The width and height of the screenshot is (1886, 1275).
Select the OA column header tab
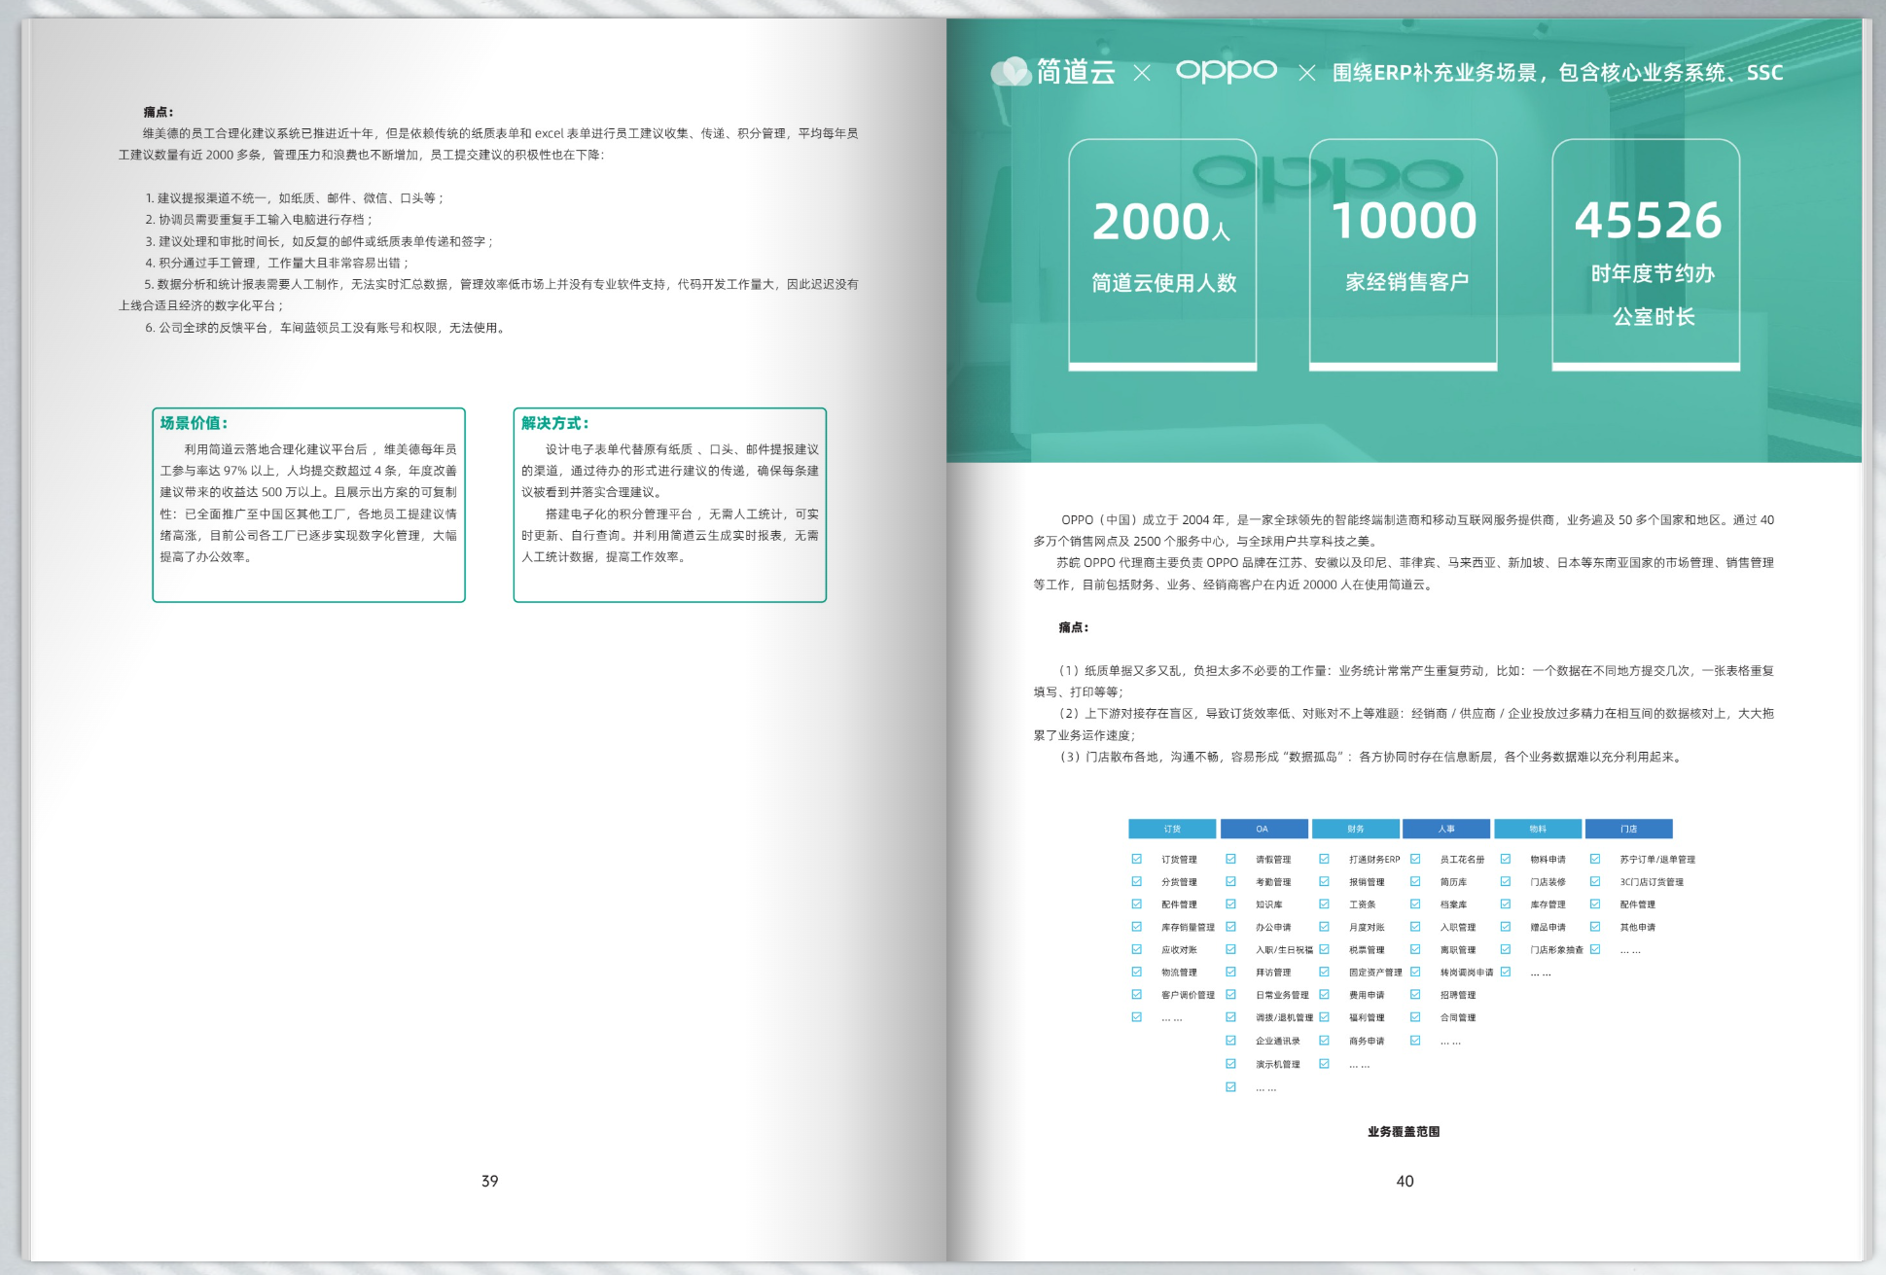click(1263, 829)
